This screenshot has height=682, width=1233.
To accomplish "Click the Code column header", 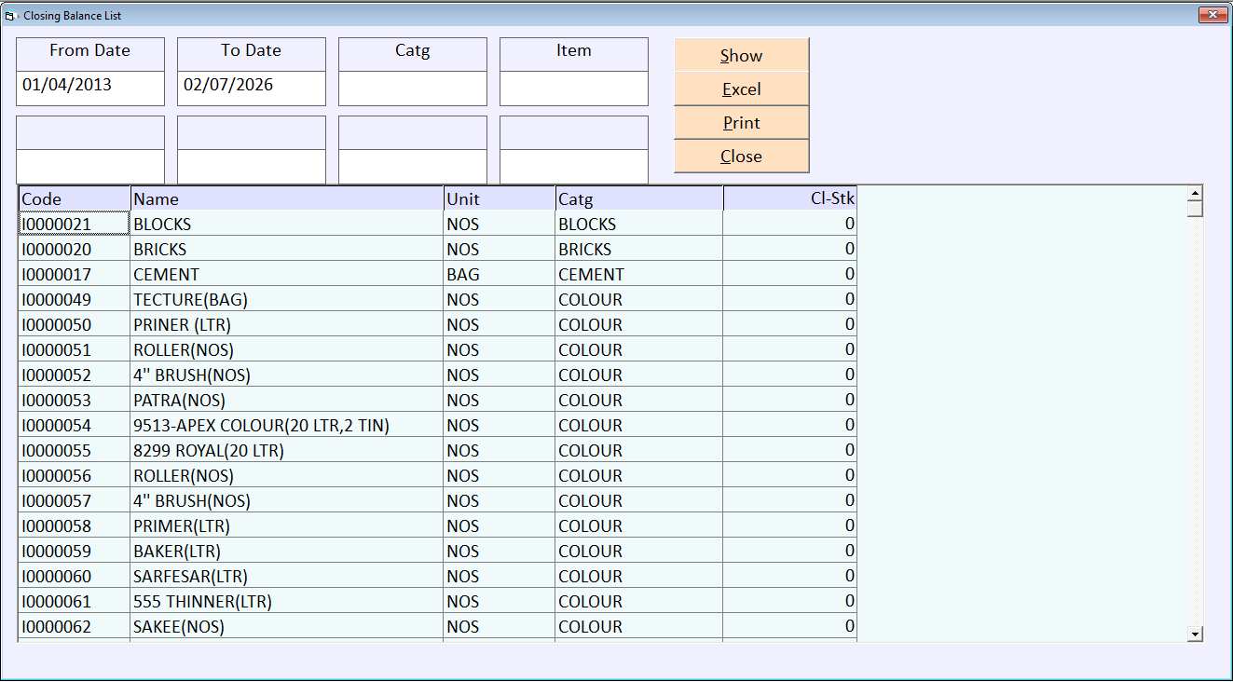I will [75, 198].
